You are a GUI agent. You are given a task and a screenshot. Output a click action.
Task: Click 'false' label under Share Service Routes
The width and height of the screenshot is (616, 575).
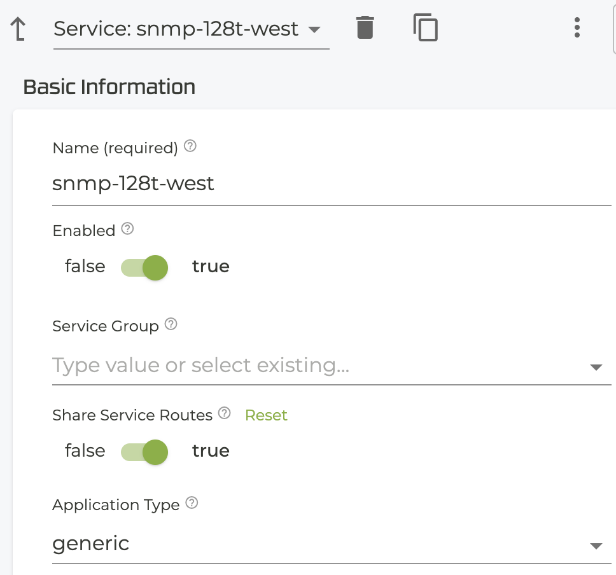pyautogui.click(x=85, y=451)
